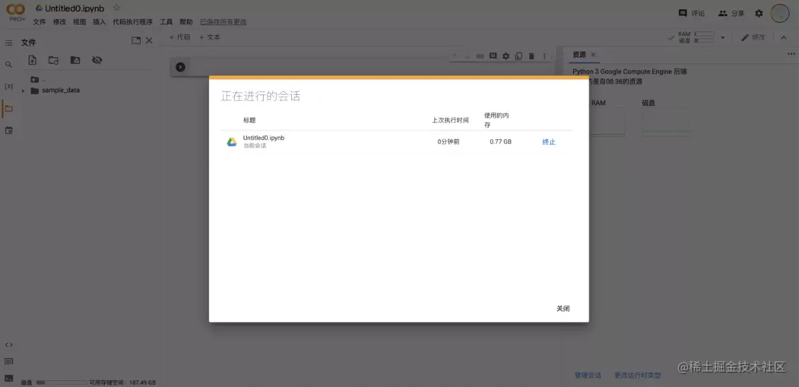The width and height of the screenshot is (799, 387).
Task: Open the 帮助 menu
Action: [x=186, y=22]
